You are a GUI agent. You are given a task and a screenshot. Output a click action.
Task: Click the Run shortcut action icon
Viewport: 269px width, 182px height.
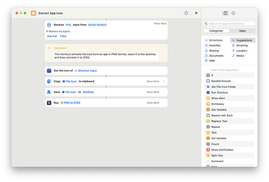(49, 103)
